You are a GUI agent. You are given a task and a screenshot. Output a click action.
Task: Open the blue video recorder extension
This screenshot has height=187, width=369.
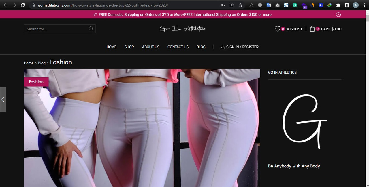[x=321, y=5]
